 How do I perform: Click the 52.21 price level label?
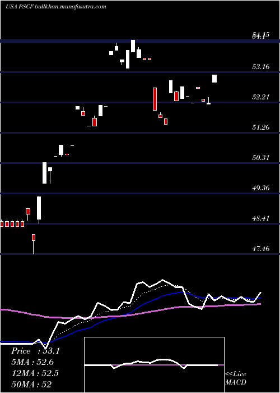[260, 97]
